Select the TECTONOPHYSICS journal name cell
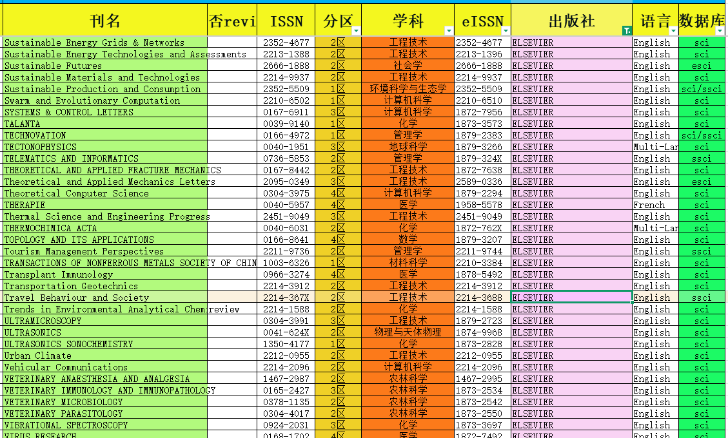This screenshot has height=438, width=728. click(105, 147)
